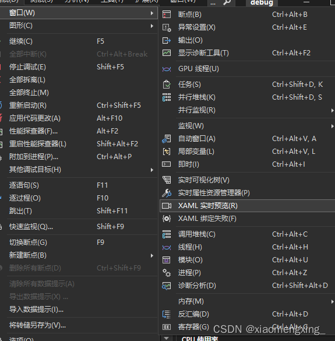Click the XAML 实时预览(R) camera icon
The width and height of the screenshot is (335, 341).
pyautogui.click(x=167, y=206)
